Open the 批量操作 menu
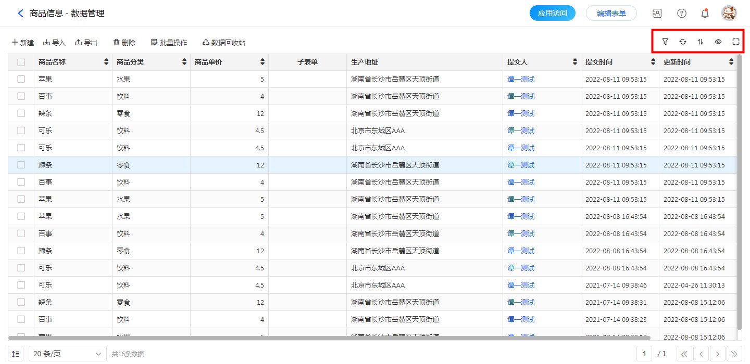This screenshot has height=364, width=750. (169, 43)
